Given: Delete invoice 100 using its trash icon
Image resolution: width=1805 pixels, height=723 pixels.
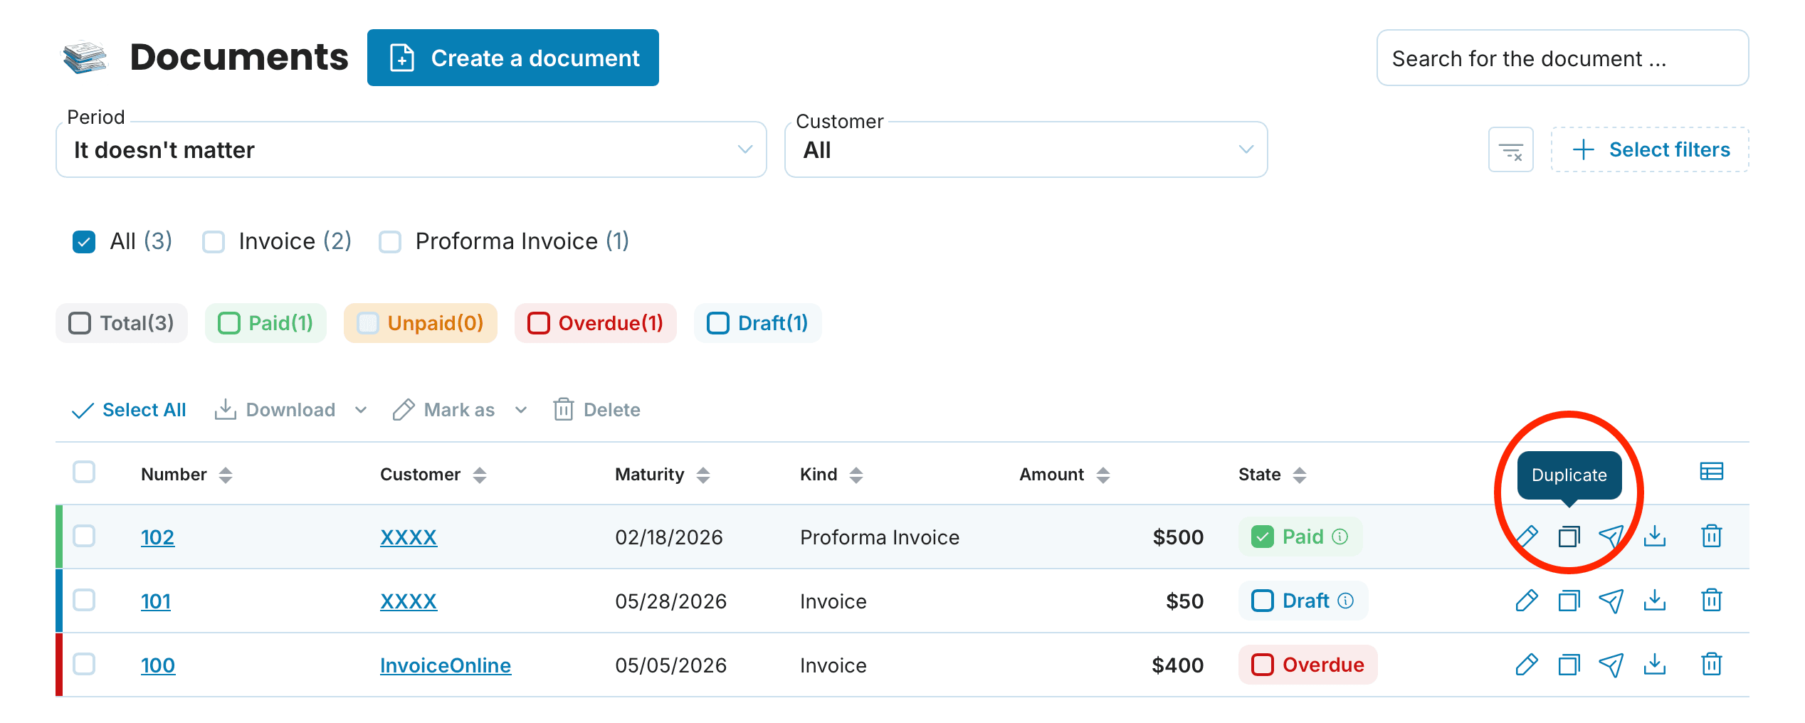Looking at the screenshot, I should point(1712,665).
